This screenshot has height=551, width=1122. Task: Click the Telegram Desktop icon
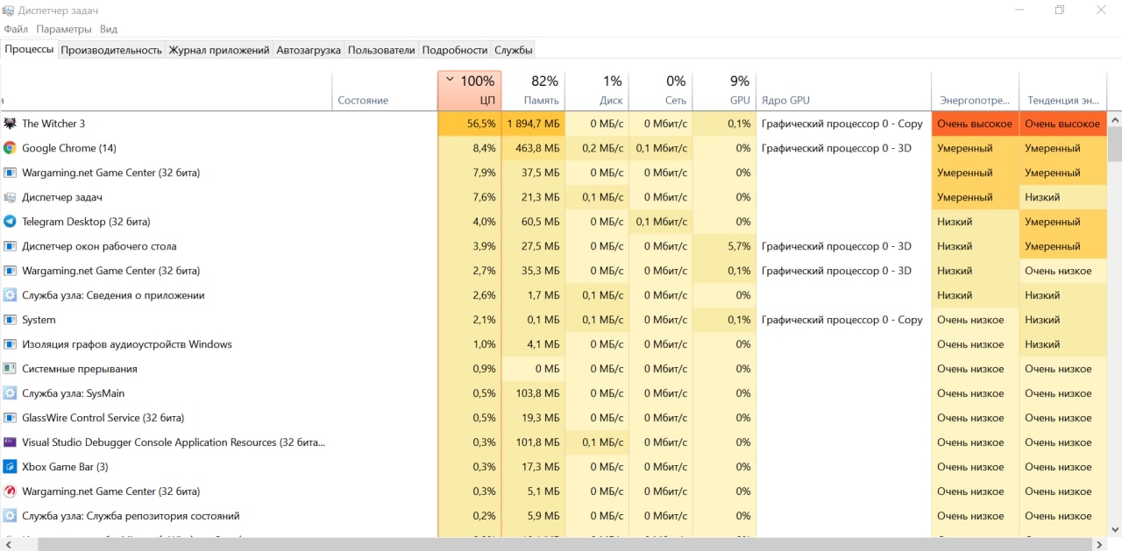point(10,222)
